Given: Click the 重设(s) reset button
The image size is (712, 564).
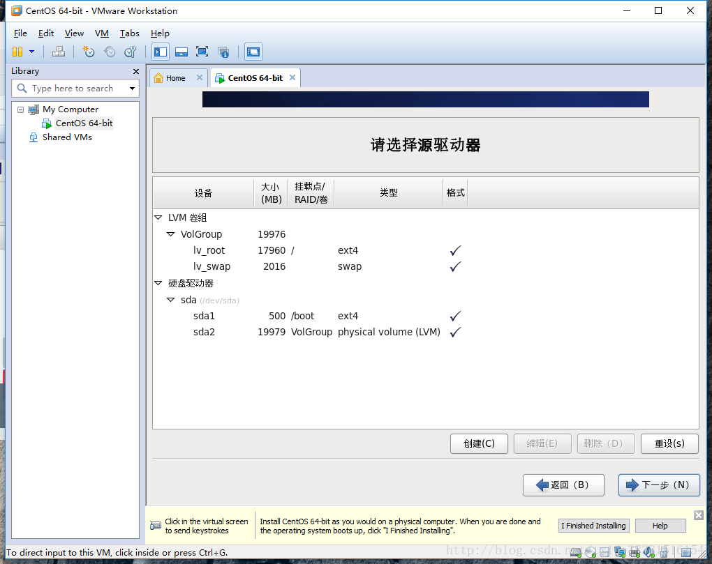Looking at the screenshot, I should coord(669,443).
